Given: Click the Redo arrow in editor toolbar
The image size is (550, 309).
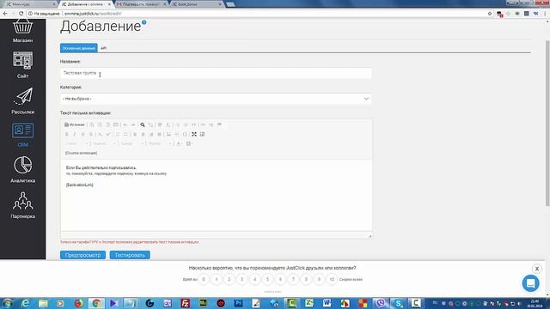Looking at the screenshot, I should [x=133, y=124].
